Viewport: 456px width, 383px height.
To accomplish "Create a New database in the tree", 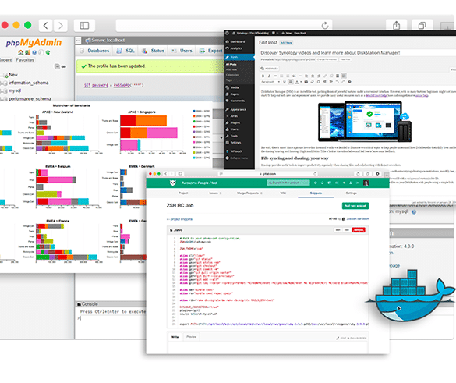I will [13, 75].
